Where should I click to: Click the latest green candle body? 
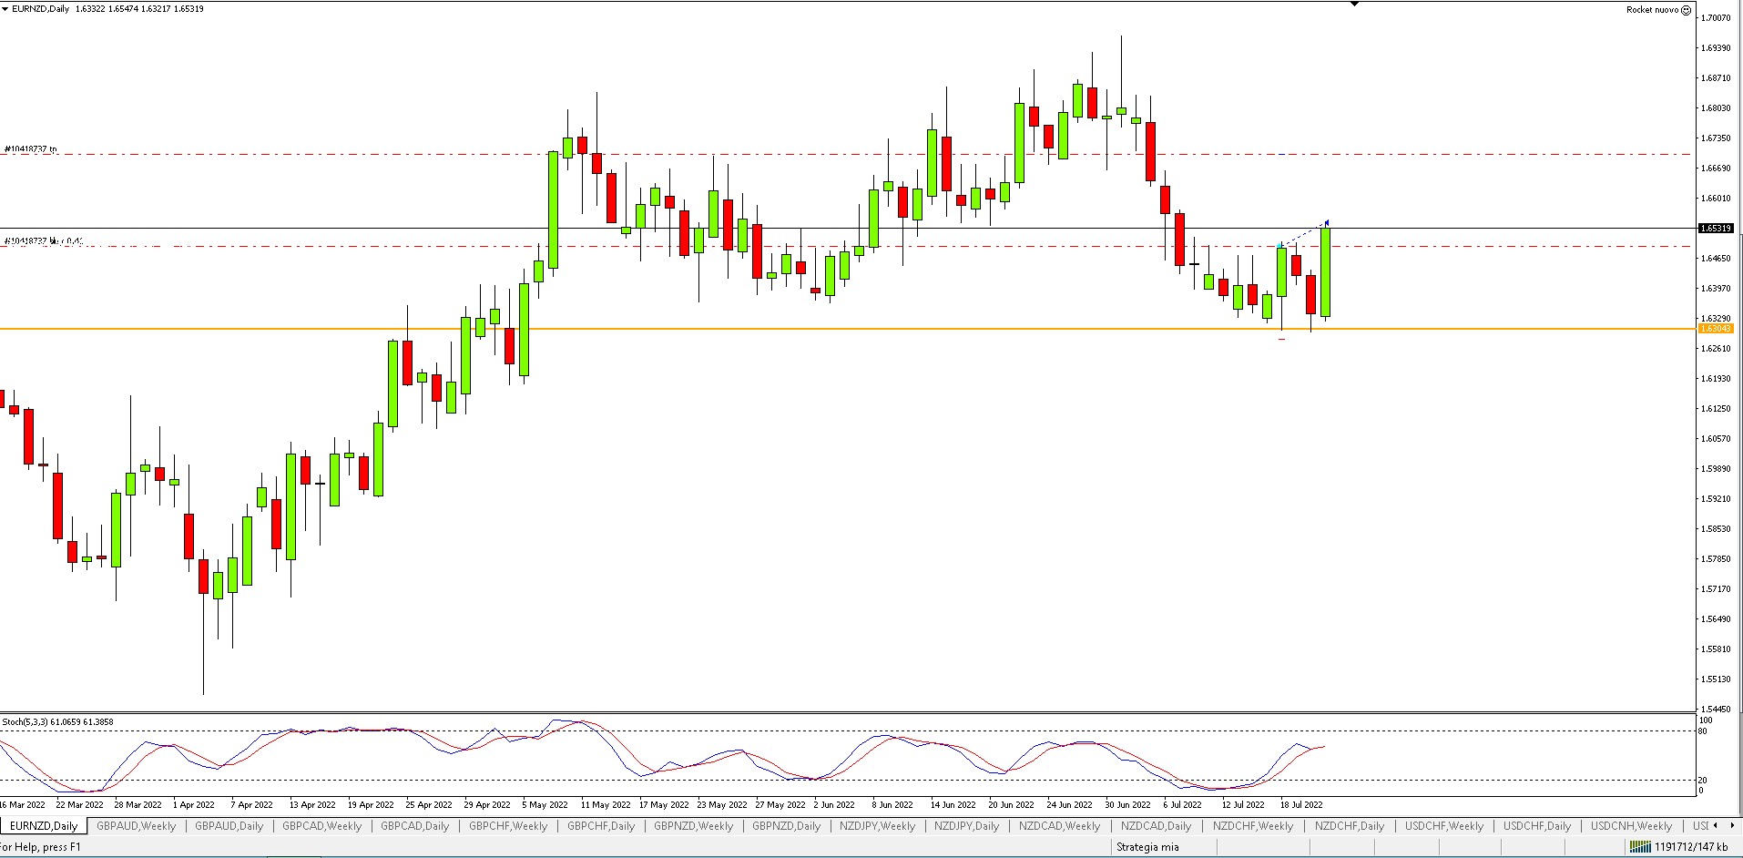(1325, 272)
